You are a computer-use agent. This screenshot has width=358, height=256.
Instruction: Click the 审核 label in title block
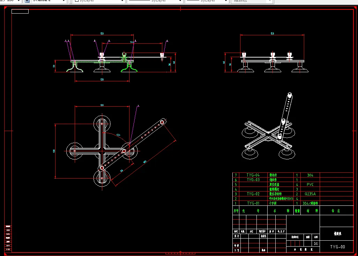click(236, 246)
